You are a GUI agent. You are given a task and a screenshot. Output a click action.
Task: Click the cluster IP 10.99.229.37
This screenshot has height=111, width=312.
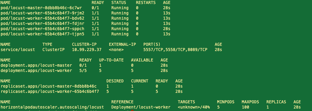tap(87, 50)
